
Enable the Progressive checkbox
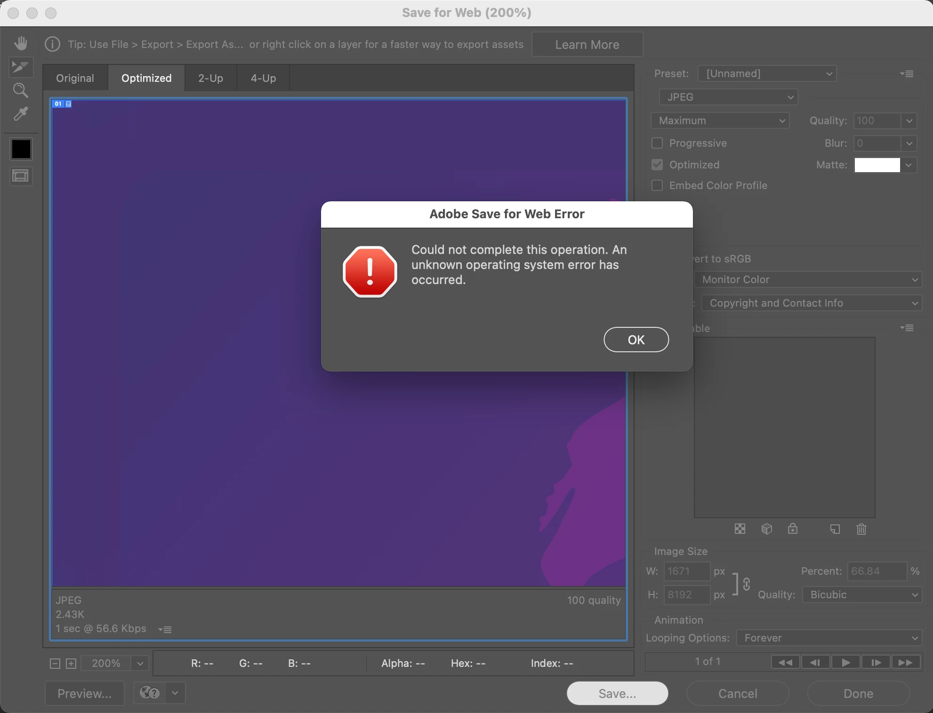657,143
